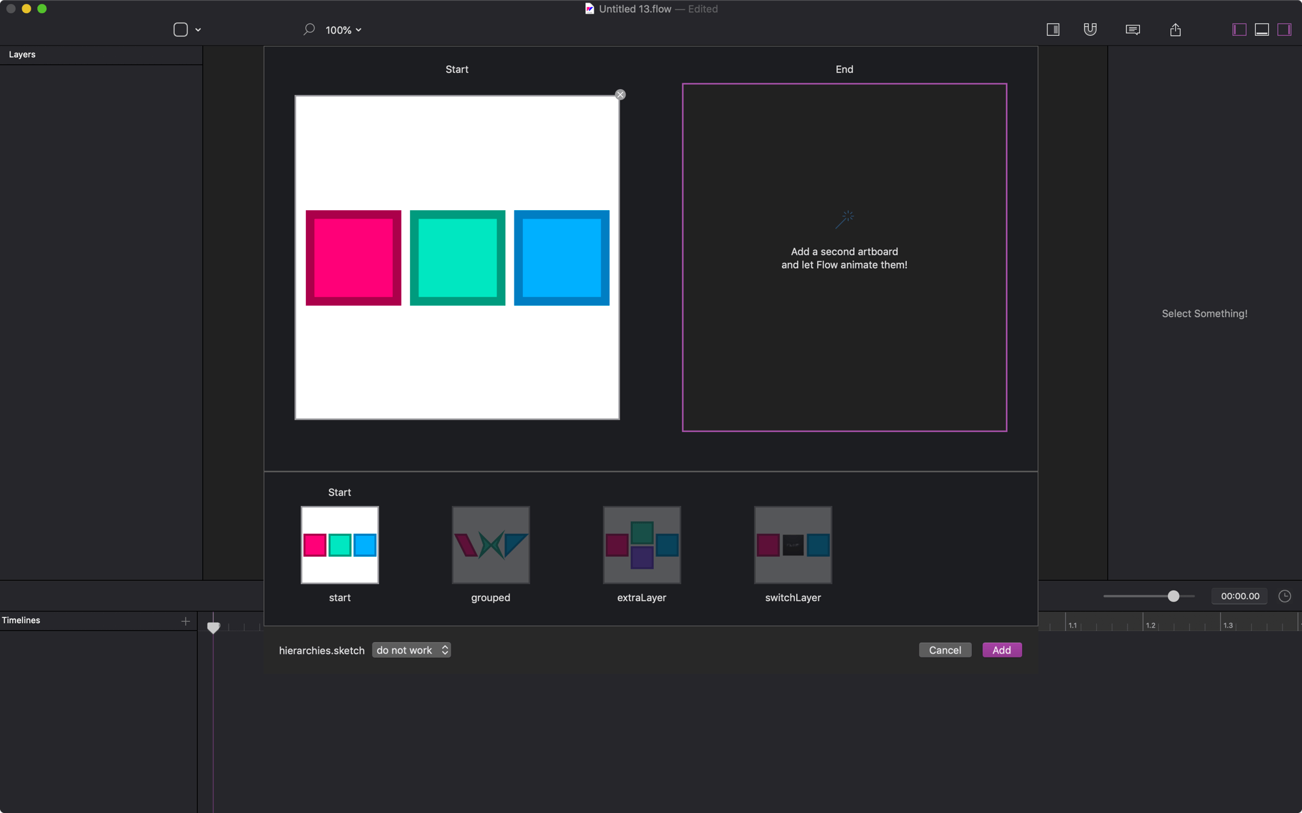
Task: Click the magic wand icon in End area
Action: [x=844, y=220]
